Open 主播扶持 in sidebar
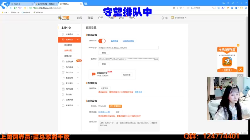Screen dimensions: 250x140 69,100
